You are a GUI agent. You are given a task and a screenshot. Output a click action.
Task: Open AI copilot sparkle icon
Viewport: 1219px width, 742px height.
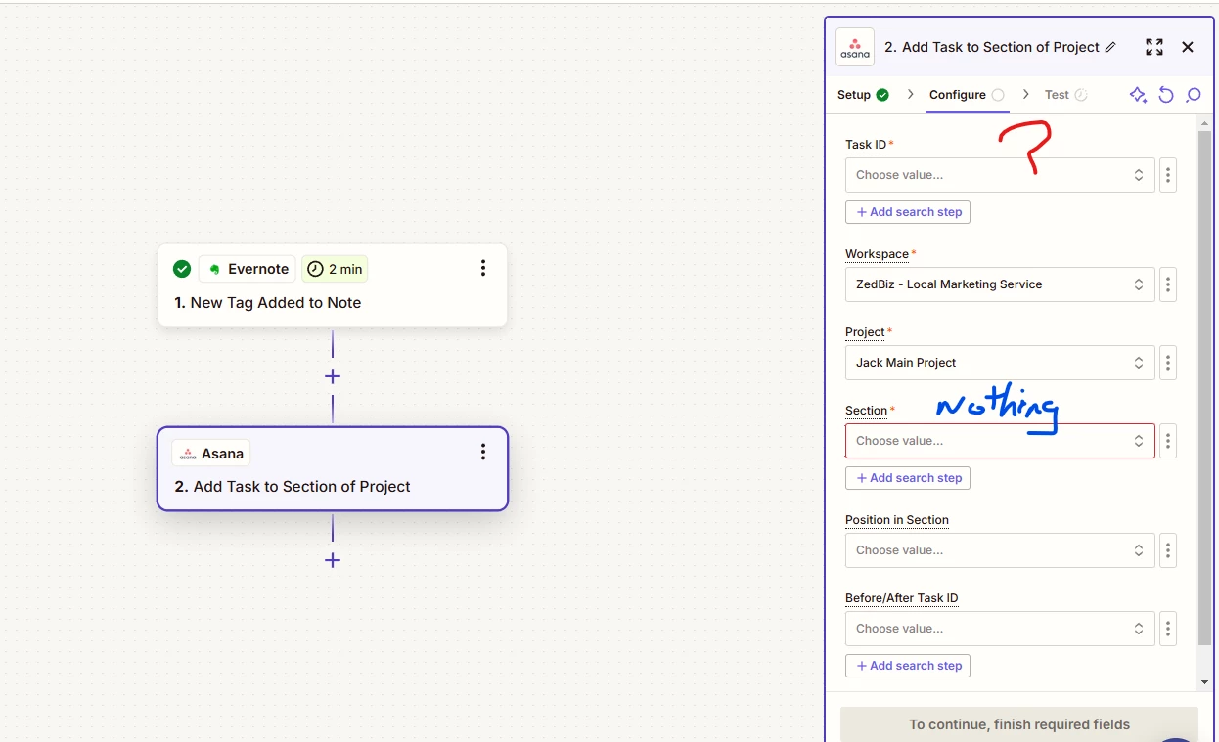point(1138,95)
